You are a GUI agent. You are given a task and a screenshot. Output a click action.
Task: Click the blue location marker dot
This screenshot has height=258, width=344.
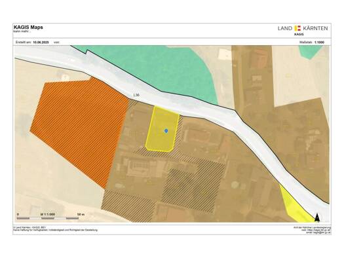click(166, 131)
